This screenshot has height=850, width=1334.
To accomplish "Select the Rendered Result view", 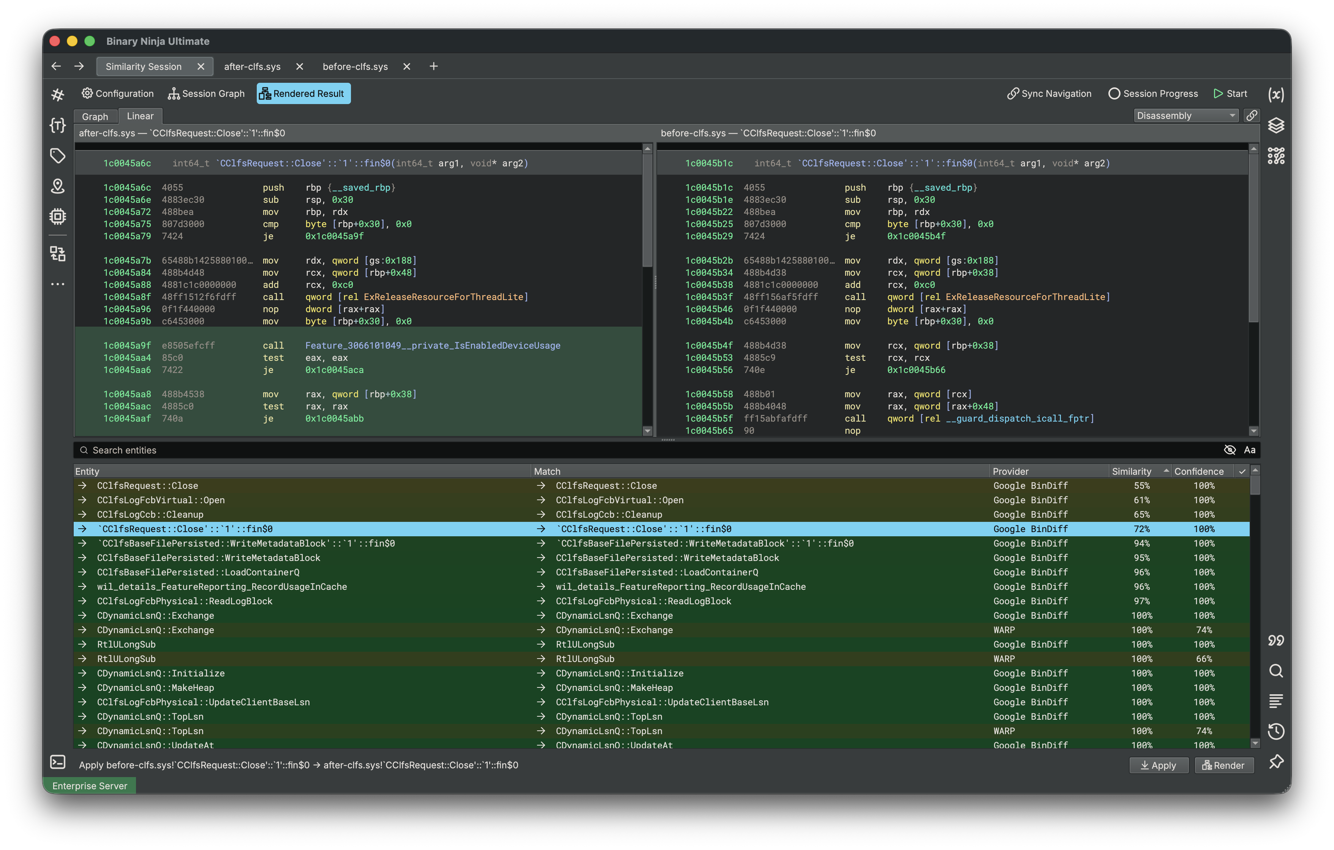I will pos(303,94).
